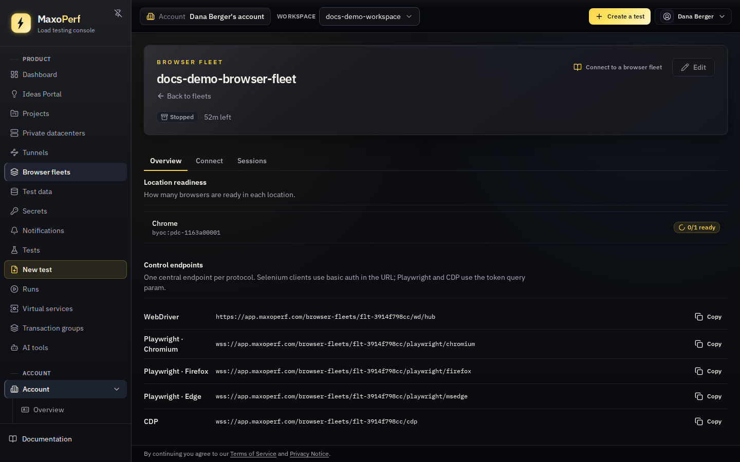Screen dimensions: 740x462
Task: Click the Playwright firefox endpoint URL text
Action: point(343,371)
